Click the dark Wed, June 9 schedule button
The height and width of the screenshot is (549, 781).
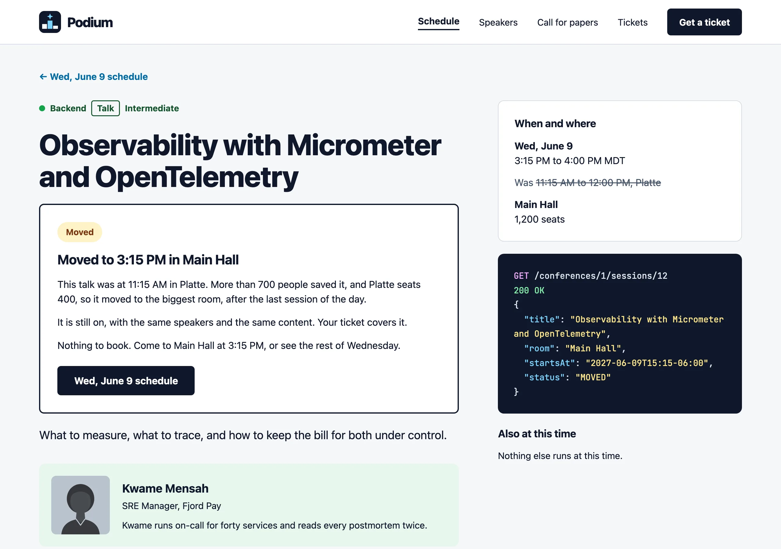tap(126, 381)
